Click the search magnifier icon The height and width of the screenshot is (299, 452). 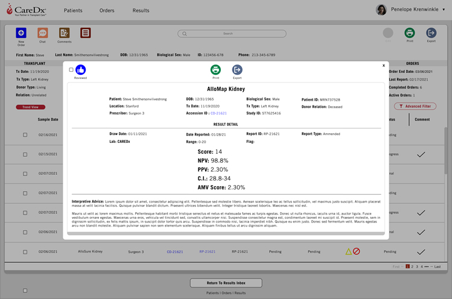click(x=185, y=34)
